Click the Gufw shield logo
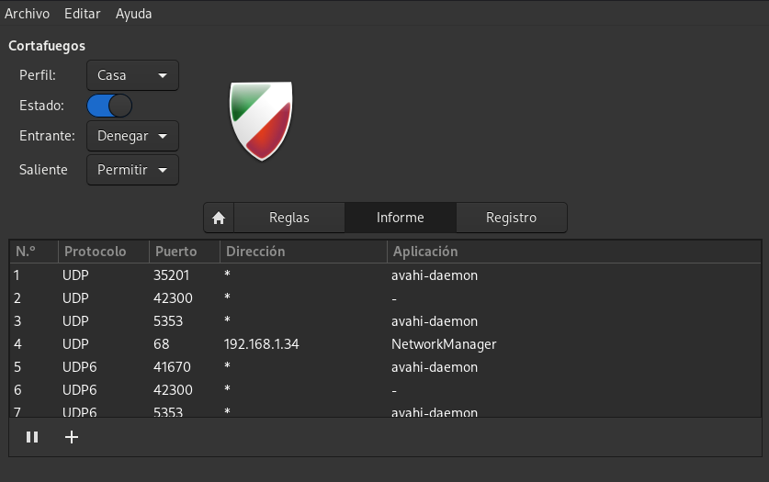Viewport: 769px width, 482px height. click(261, 121)
